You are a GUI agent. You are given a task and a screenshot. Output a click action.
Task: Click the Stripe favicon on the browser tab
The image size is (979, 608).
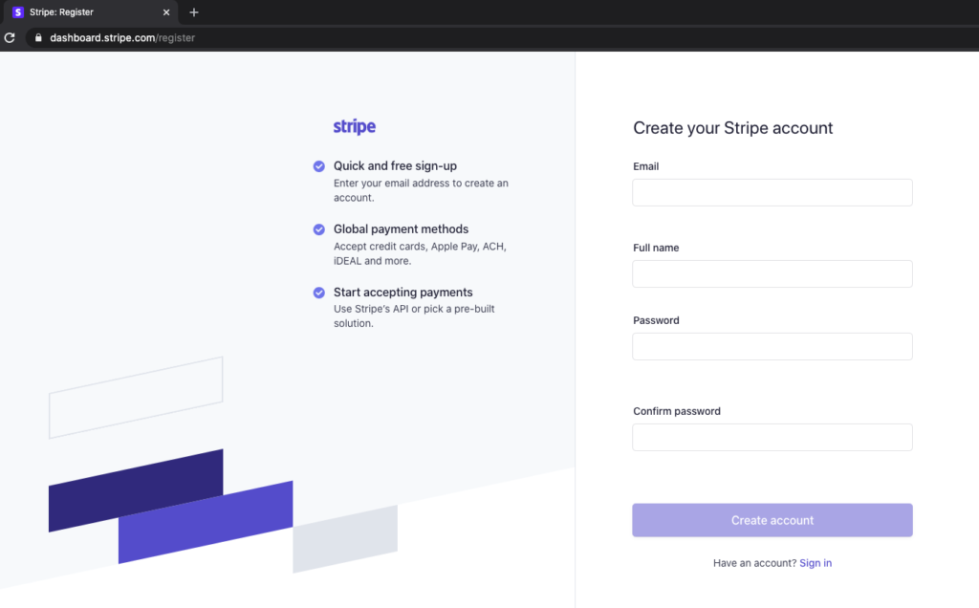click(19, 12)
